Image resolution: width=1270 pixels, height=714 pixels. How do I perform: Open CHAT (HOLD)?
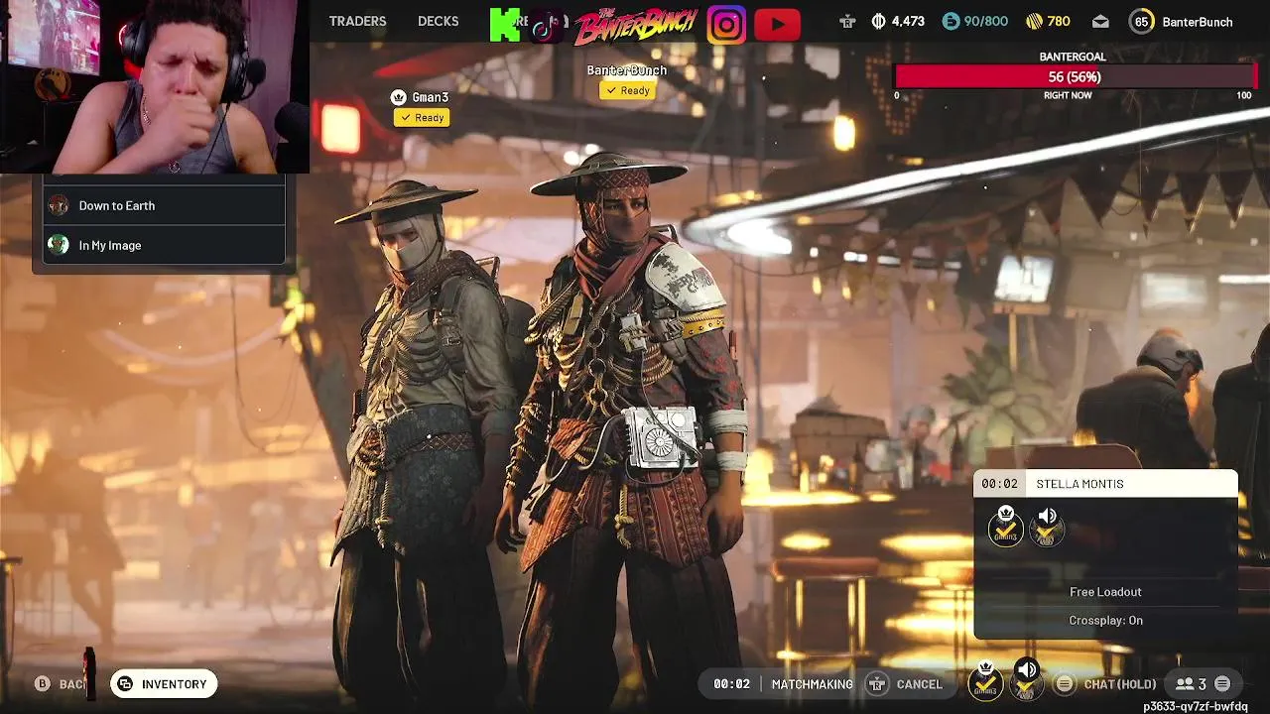click(x=1120, y=684)
